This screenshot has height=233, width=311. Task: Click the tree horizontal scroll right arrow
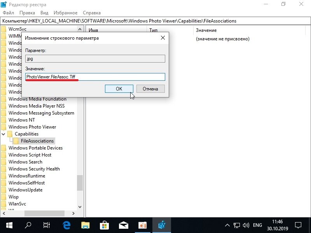coord(73,213)
